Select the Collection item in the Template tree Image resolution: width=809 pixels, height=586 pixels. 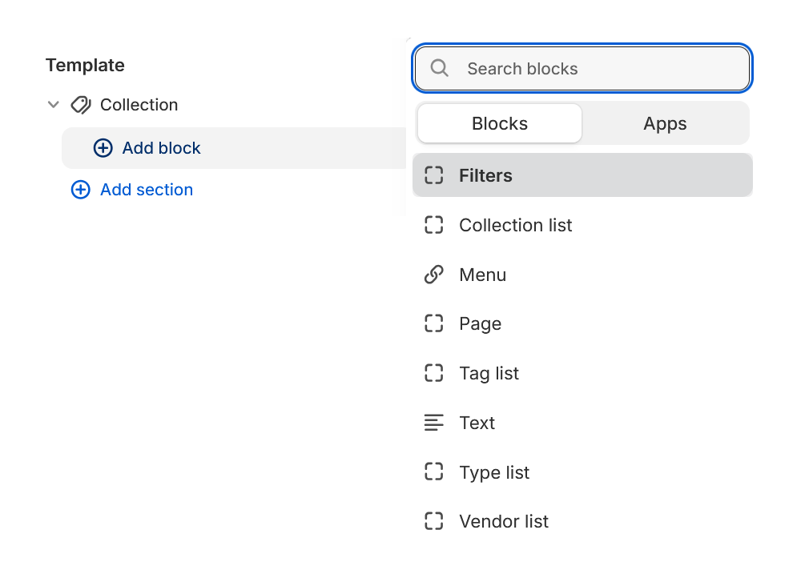(x=139, y=104)
